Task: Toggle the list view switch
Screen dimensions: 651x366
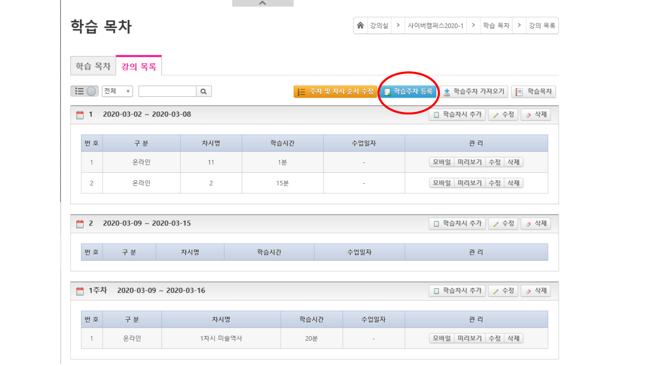Action: click(x=84, y=91)
